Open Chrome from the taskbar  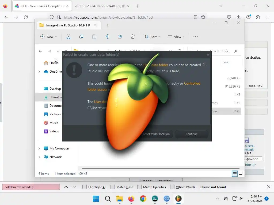click(x=143, y=199)
